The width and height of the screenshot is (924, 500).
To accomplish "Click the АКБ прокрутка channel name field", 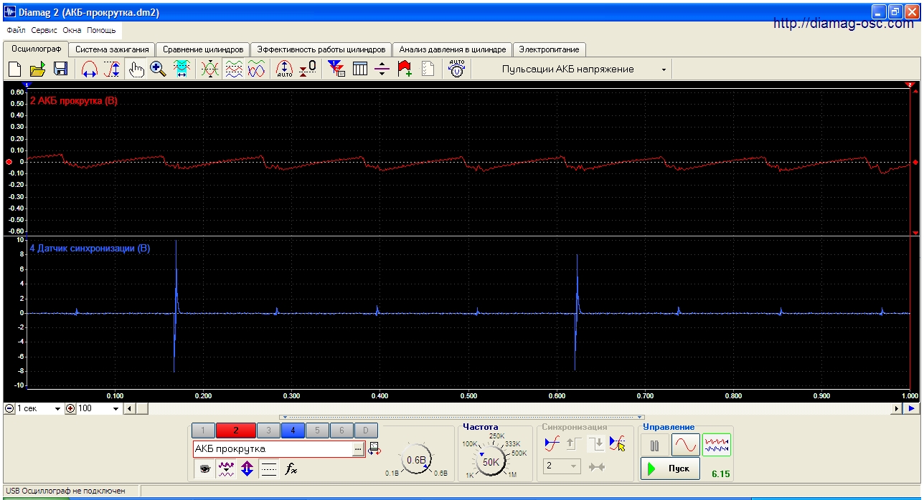I will (273, 449).
